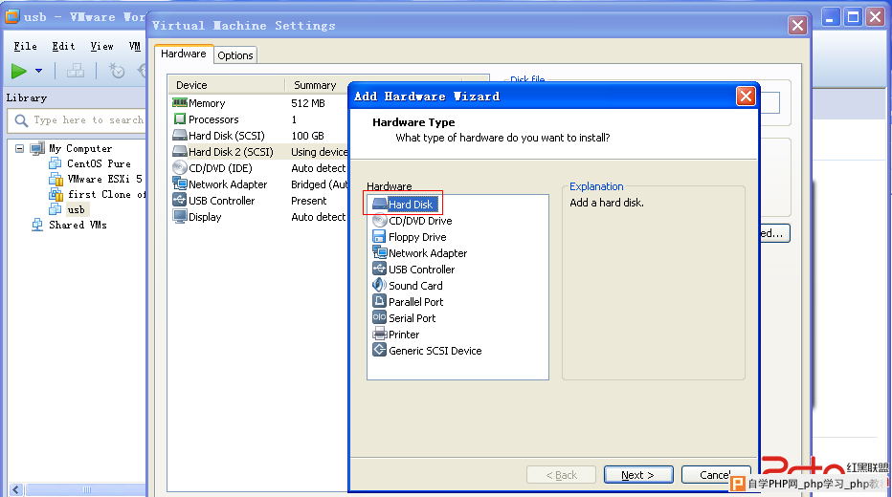Choose Printer hardware type
Screen dimensions: 892x497
point(396,335)
